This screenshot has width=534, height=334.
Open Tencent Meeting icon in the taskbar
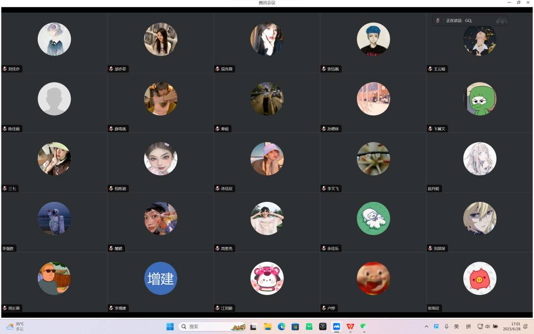(337, 327)
